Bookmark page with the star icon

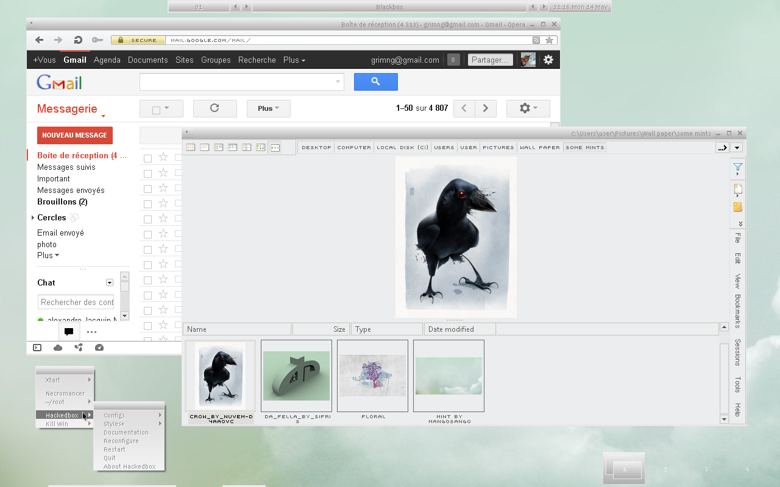click(549, 40)
